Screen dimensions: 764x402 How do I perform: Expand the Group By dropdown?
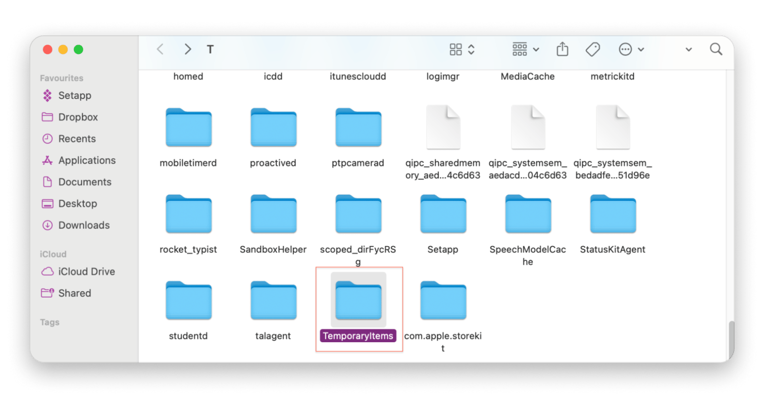click(x=525, y=50)
